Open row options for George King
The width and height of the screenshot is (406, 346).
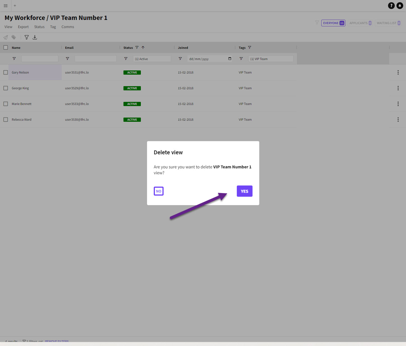(398, 88)
